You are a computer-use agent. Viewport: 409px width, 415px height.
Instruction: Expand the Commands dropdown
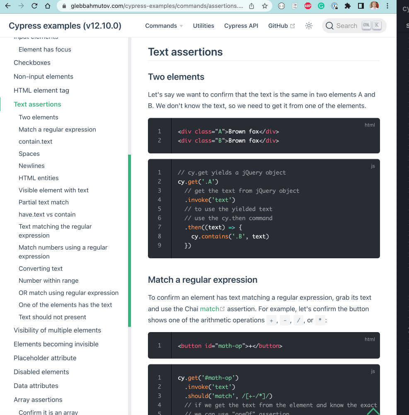pos(161,26)
